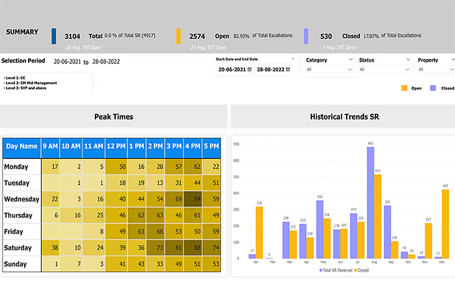Select the Monday row label
This screenshot has width=455, height=282.
click(x=22, y=167)
